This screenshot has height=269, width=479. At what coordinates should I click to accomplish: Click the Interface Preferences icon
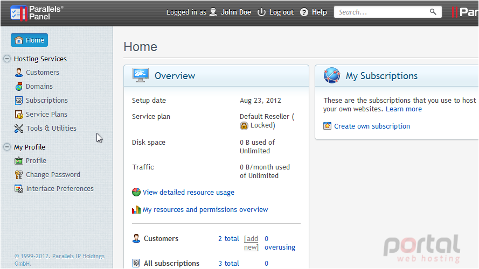tap(19, 189)
